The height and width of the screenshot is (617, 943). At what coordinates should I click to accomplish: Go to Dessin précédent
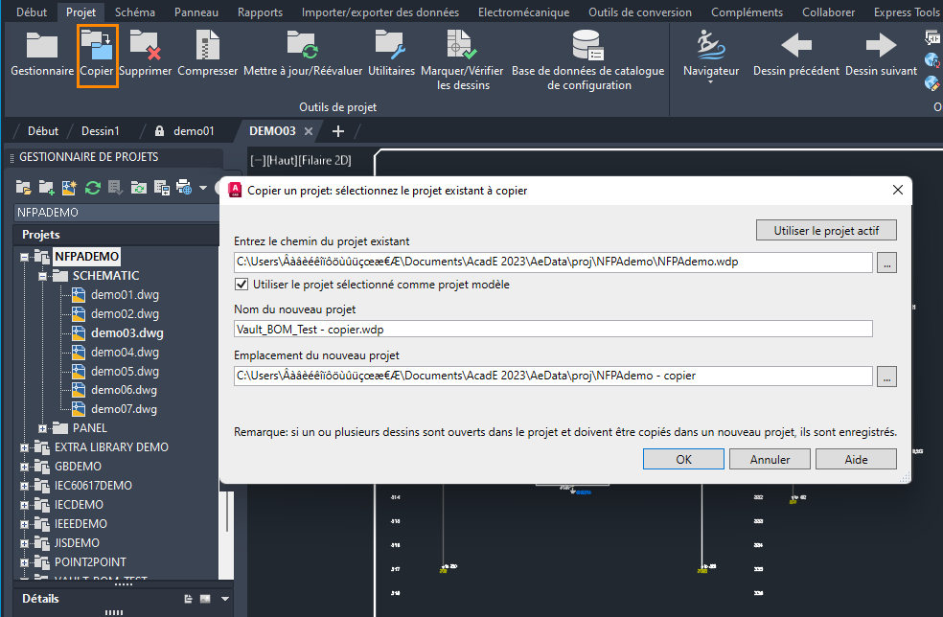[x=795, y=54]
